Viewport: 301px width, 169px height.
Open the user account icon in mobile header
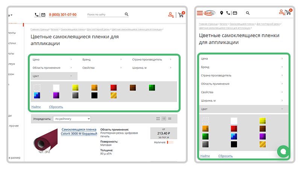coord(281,12)
